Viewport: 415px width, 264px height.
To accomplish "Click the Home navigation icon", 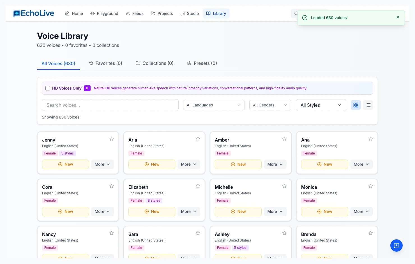I will pyautogui.click(x=67, y=13).
